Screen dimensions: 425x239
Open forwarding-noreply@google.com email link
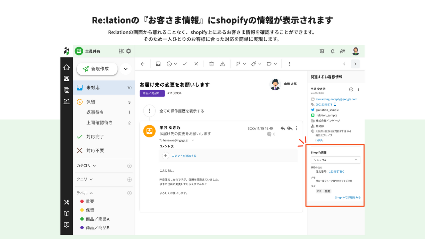pos(336,99)
